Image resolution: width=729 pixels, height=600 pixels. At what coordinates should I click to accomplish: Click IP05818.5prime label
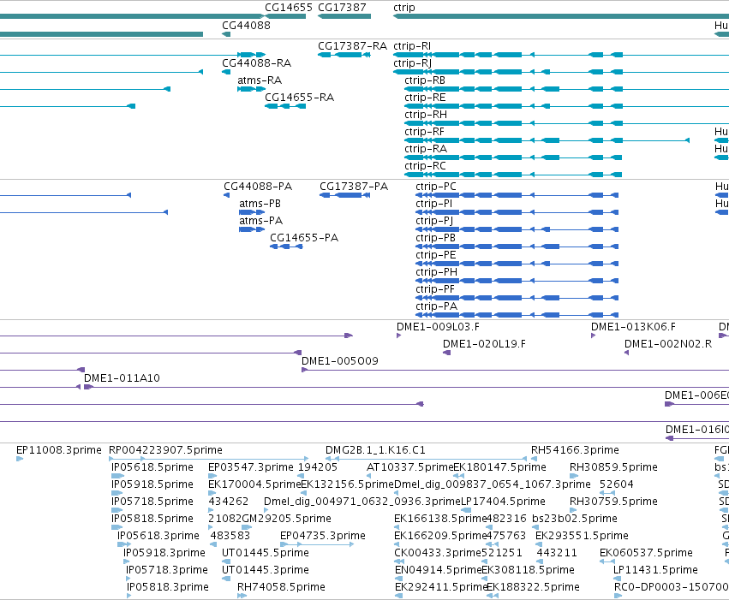[152, 520]
